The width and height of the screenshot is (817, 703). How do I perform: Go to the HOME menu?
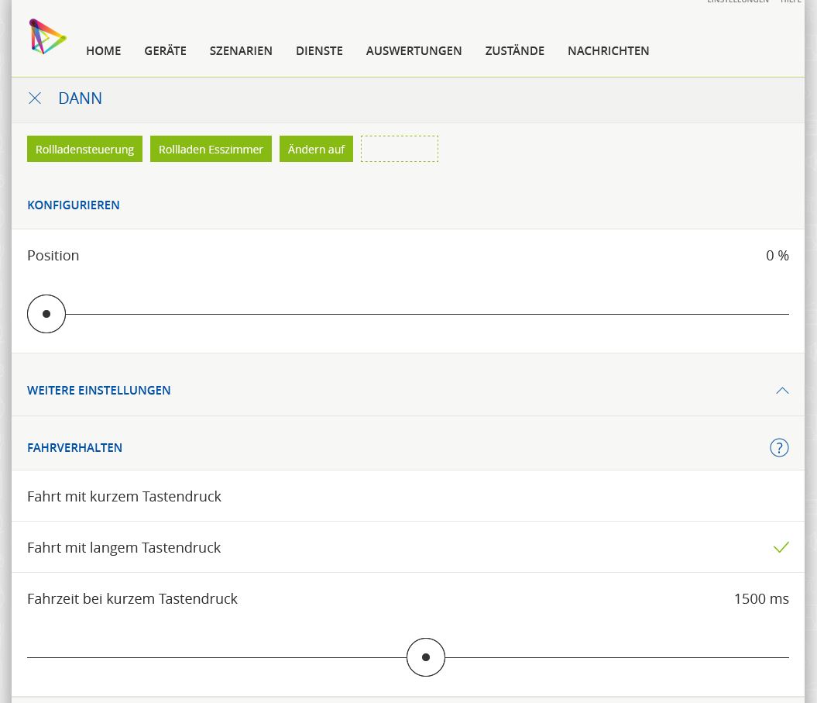(104, 51)
